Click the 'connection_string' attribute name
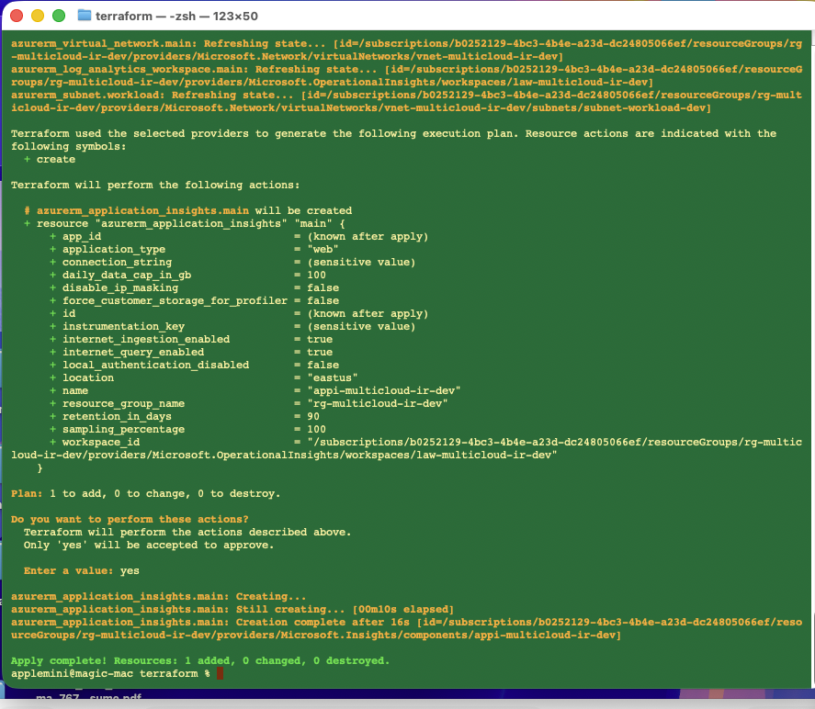This screenshot has width=815, height=709. pyautogui.click(x=117, y=262)
